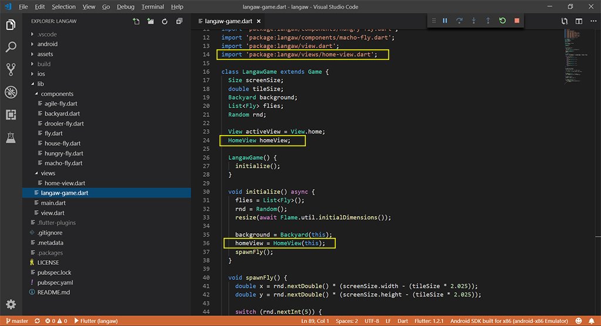The width and height of the screenshot is (601, 326).
Task: Split the editor to the right
Action: [x=579, y=21]
